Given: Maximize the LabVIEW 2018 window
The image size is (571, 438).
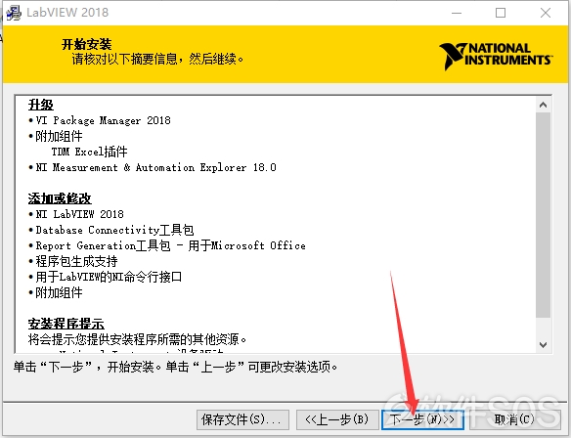Looking at the screenshot, I should click(501, 13).
